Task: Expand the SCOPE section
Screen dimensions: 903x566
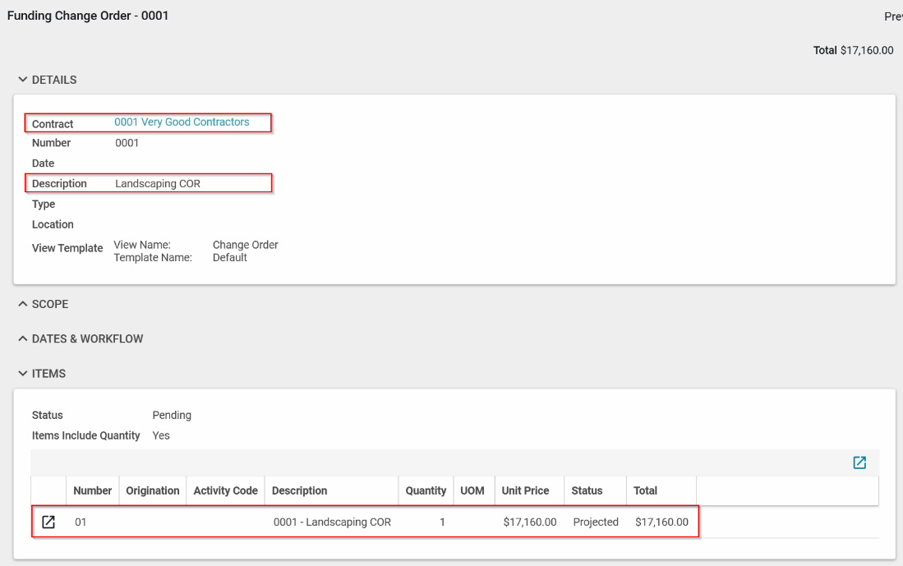Action: [x=44, y=304]
